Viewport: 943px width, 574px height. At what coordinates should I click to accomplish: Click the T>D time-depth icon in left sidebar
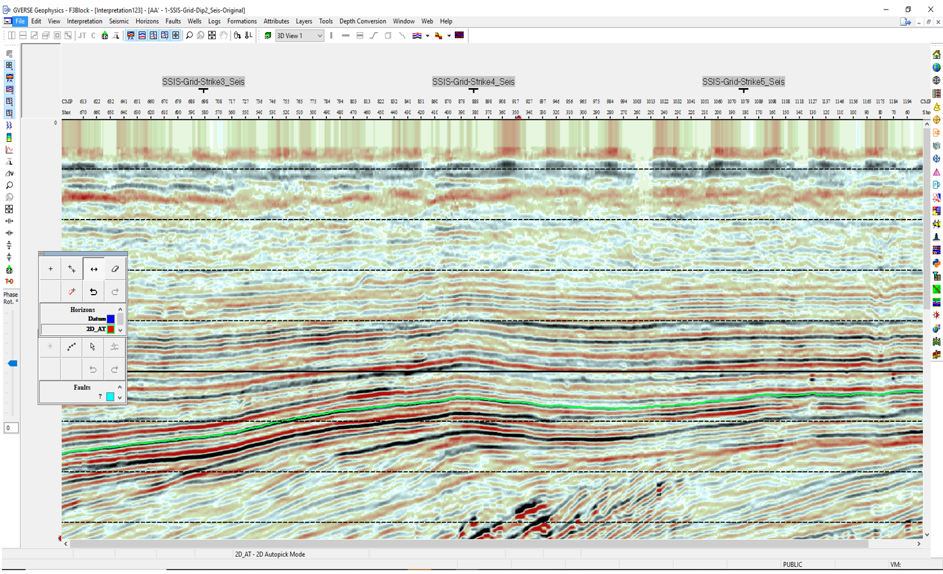(9, 281)
